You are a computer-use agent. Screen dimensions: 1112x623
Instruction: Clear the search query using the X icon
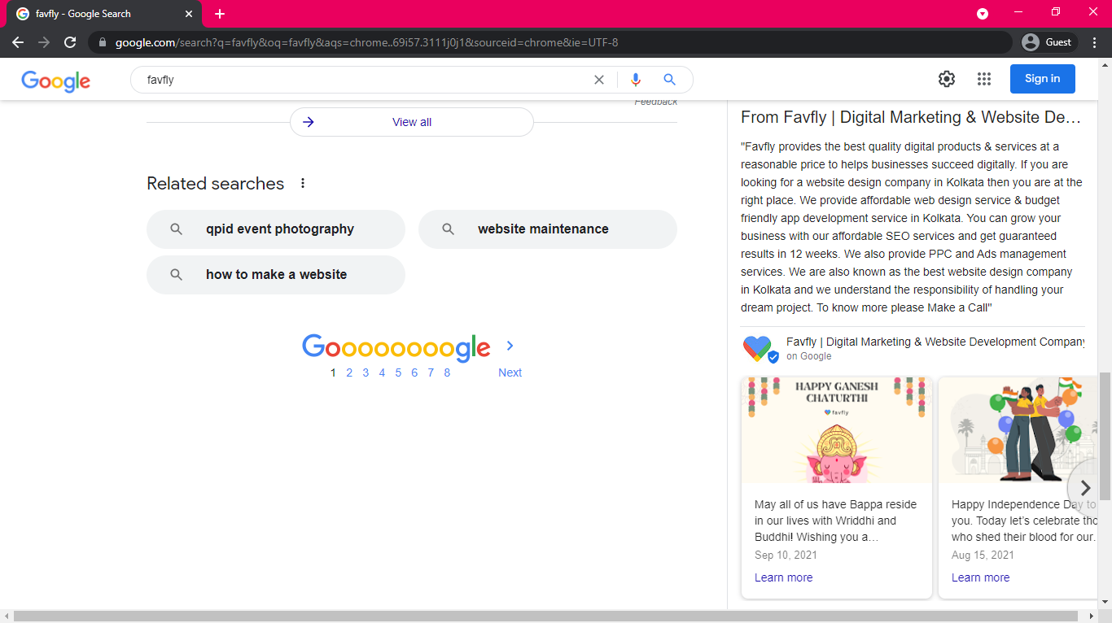click(599, 79)
